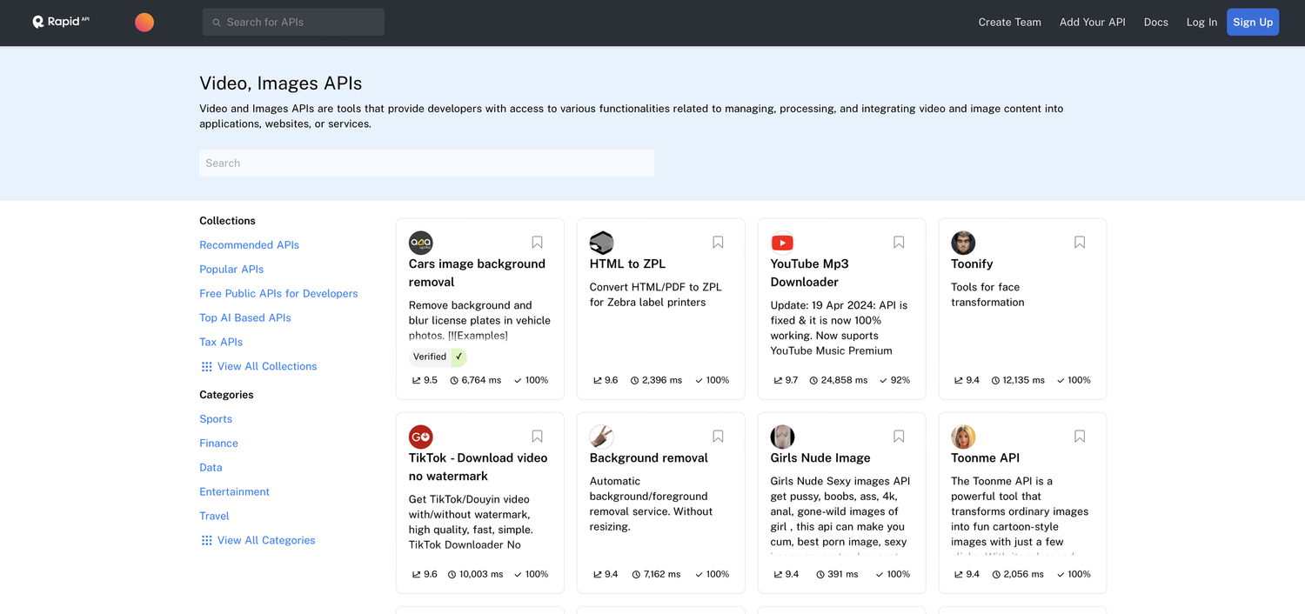Click the HTML to ZPL API icon
Screen dimensions: 1305x614
pyautogui.click(x=601, y=243)
